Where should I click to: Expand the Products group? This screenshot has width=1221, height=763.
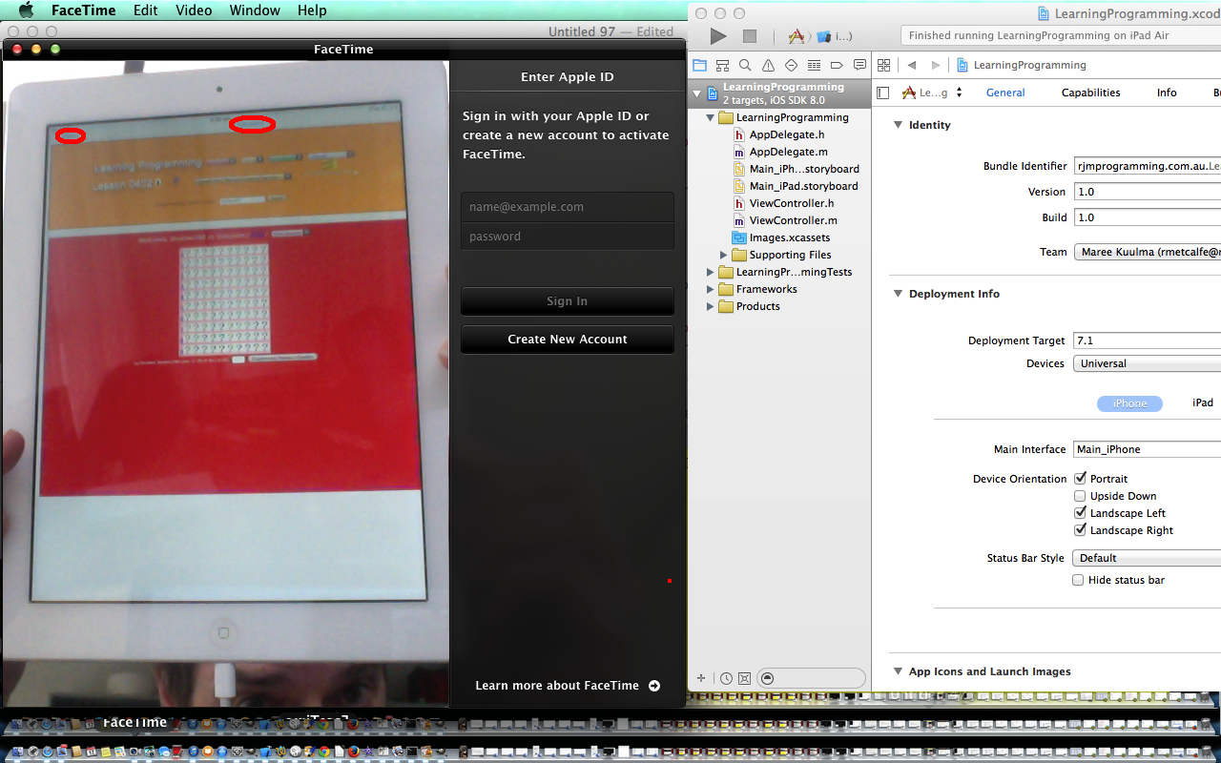click(x=711, y=306)
